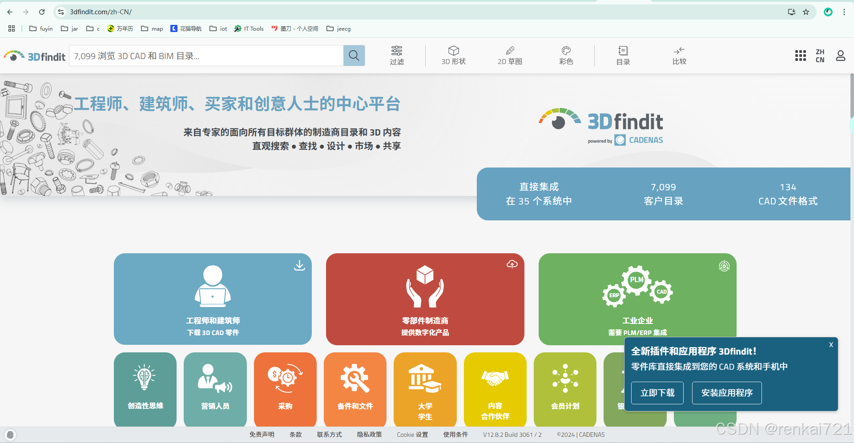Click the magnifier search button
Image resolution: width=854 pixels, height=443 pixels.
coord(354,56)
